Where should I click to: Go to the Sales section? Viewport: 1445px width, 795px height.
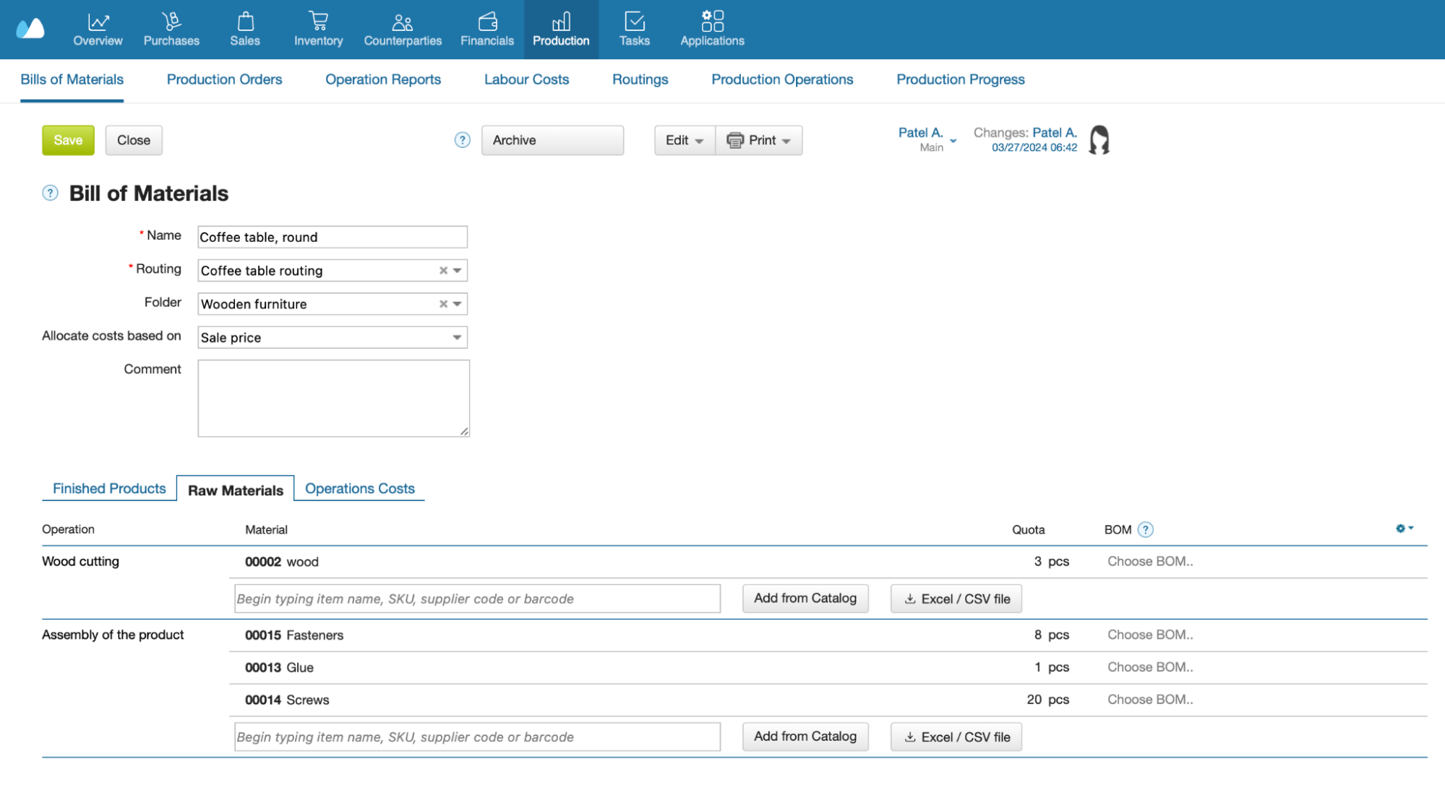[x=245, y=30]
